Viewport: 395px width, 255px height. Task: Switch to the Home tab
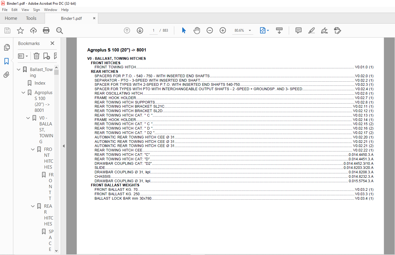(11, 18)
